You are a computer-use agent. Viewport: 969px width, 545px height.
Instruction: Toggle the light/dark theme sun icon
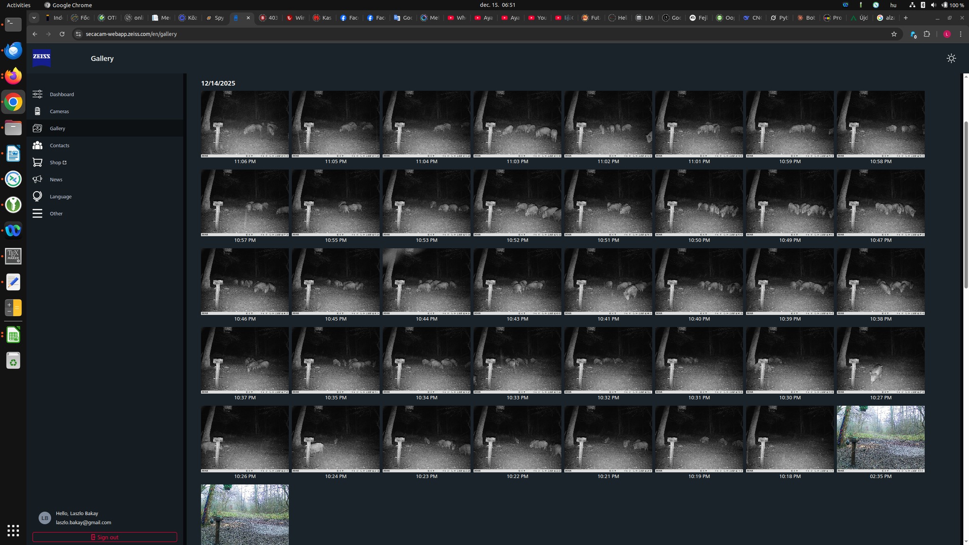[951, 58]
